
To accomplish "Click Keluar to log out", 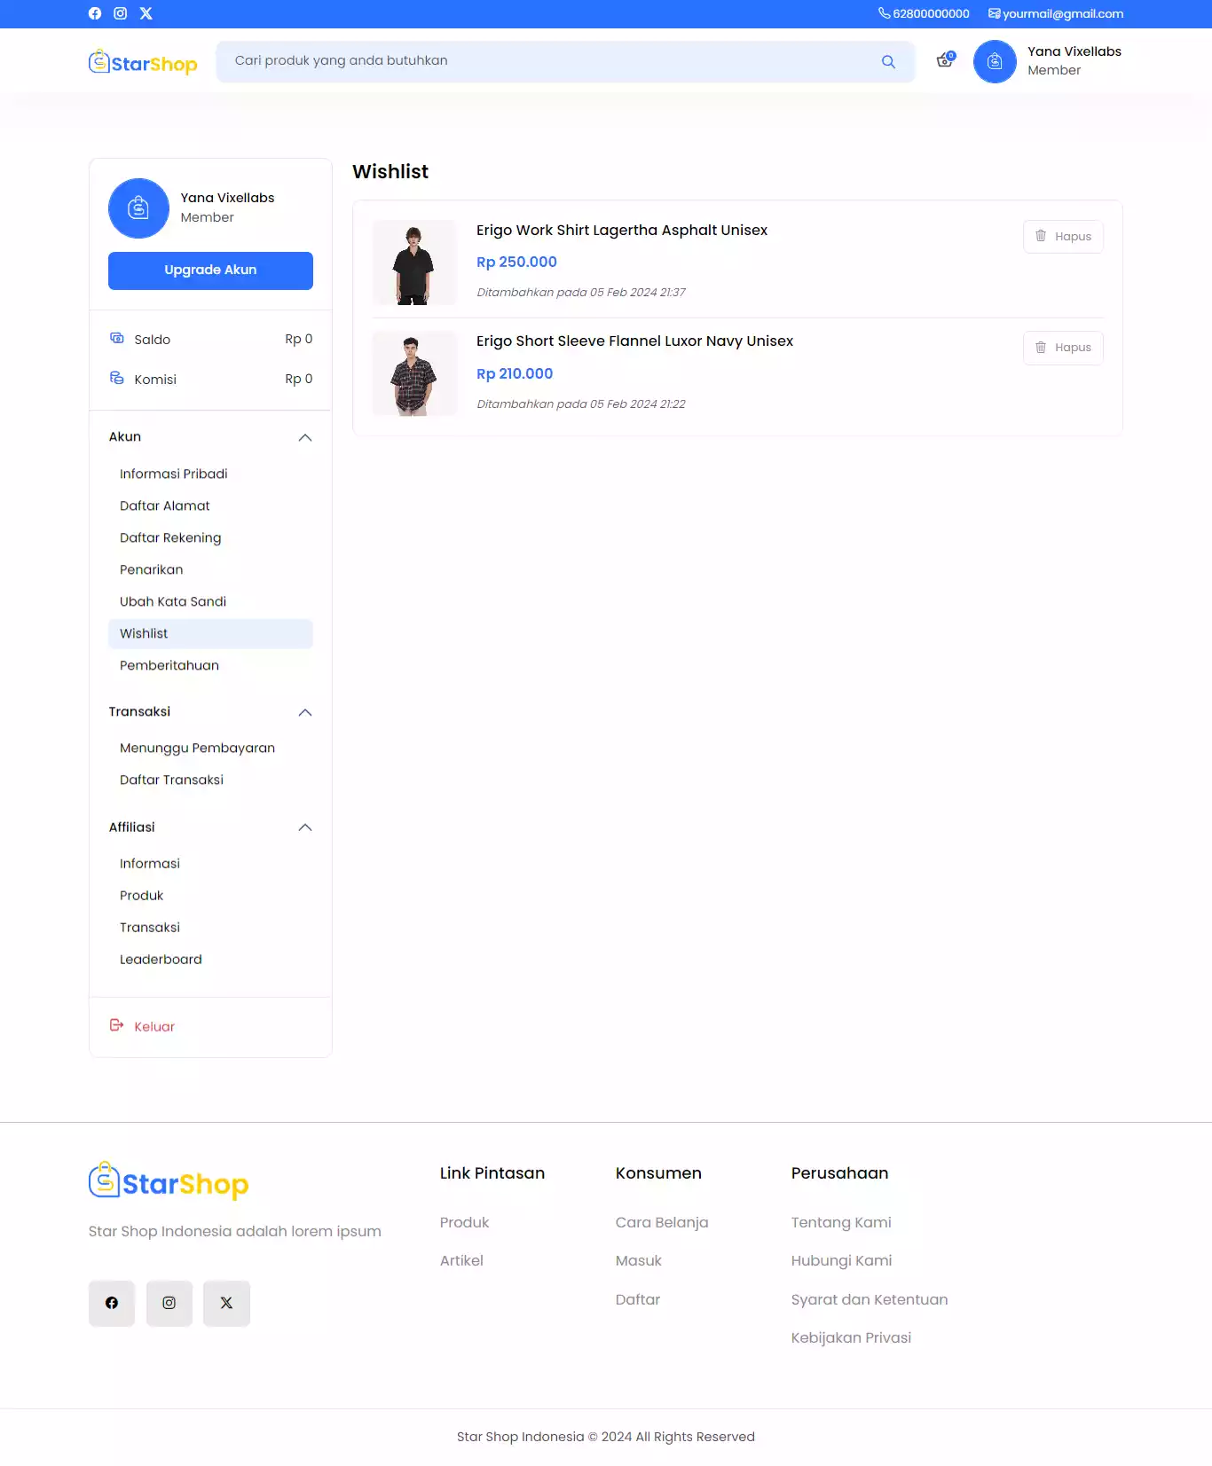I will (153, 1026).
